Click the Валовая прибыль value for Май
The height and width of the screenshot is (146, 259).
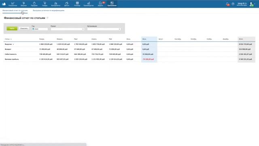point(115,59)
